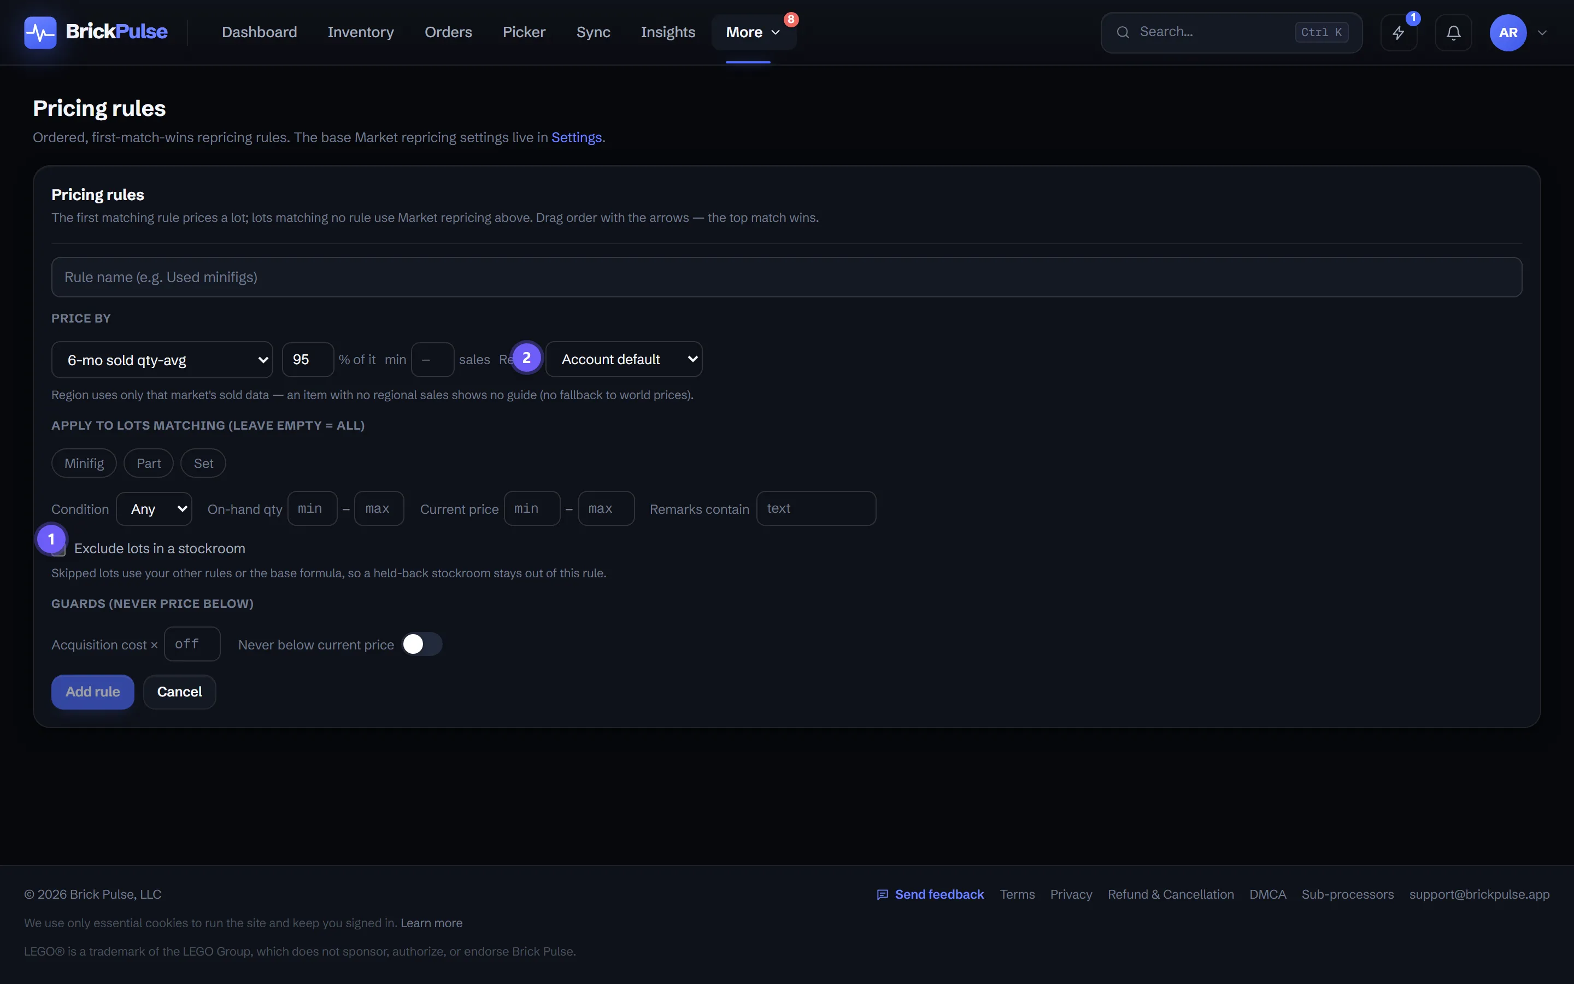The width and height of the screenshot is (1574, 984).
Task: Click the Remarks contain text field
Action: pos(817,509)
